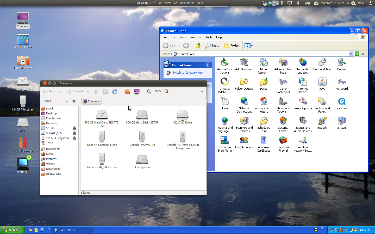The width and height of the screenshot is (375, 234).
Task: Open User Accounts icon
Action: click(244, 142)
